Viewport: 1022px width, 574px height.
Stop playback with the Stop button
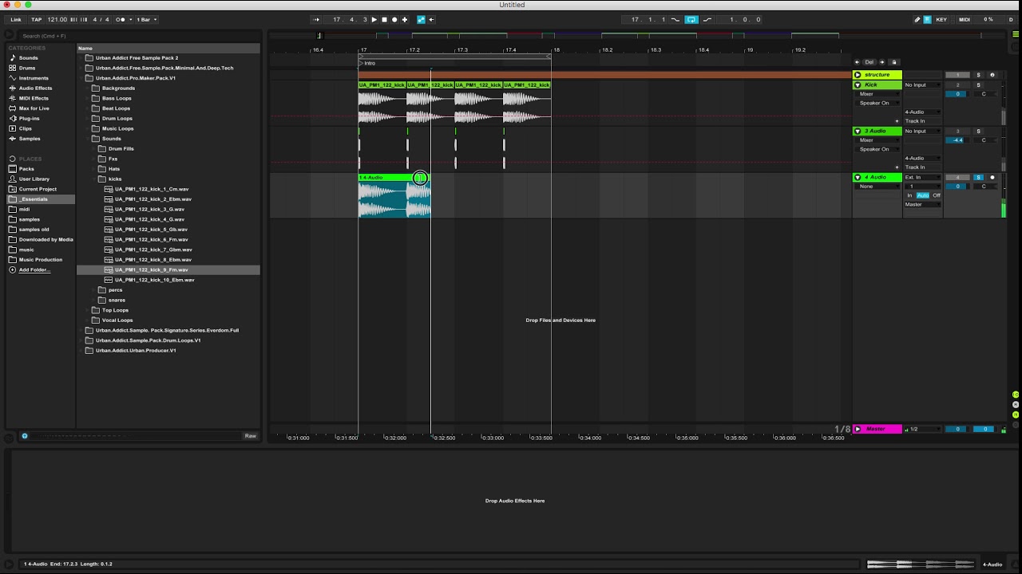click(384, 19)
